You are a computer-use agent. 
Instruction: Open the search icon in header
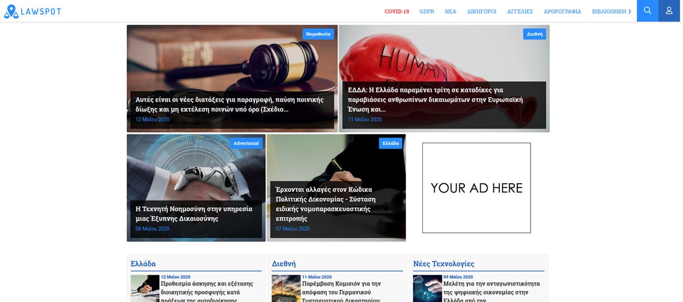(x=648, y=11)
